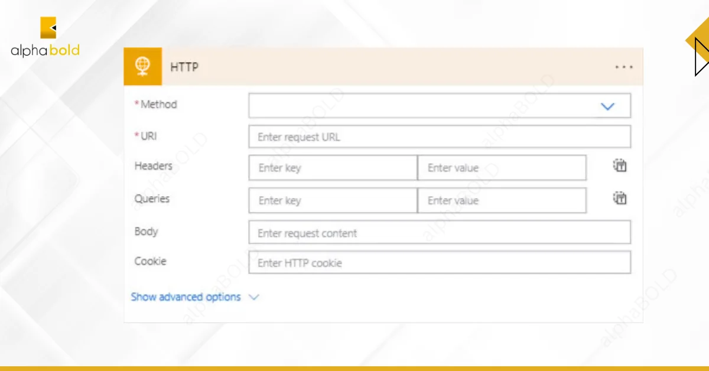Click the Queries Enter key field
The image size is (709, 371).
click(x=333, y=200)
